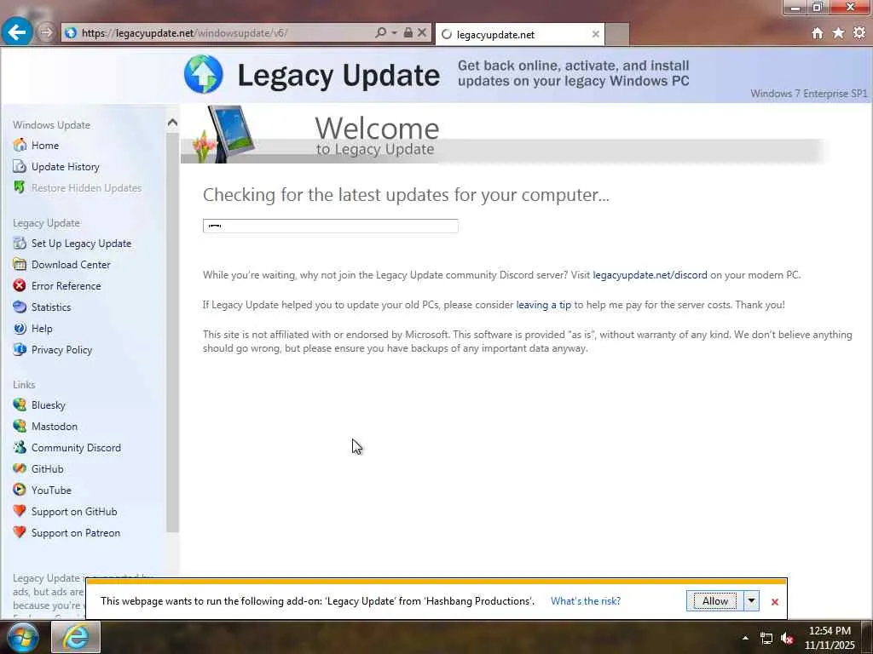
Task: Click the Support on Patreon heart icon
Action: click(20, 532)
